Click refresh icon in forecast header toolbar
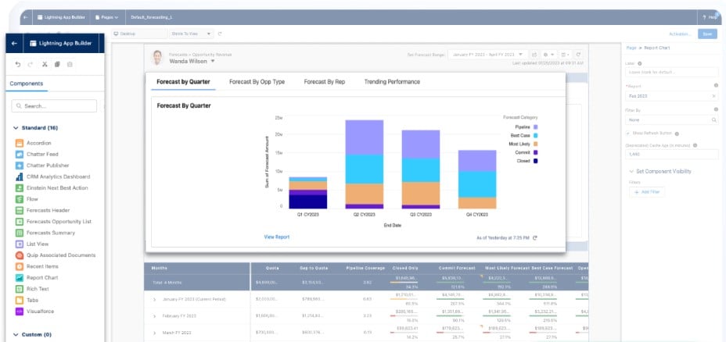 click(x=578, y=54)
